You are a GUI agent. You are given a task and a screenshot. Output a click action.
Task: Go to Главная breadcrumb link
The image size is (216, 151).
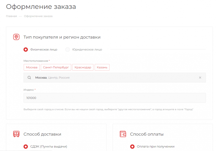[11, 16]
